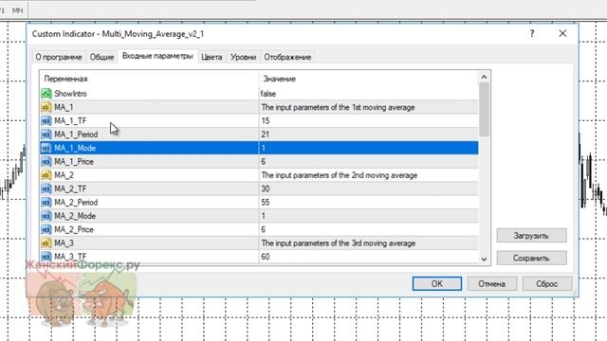Image resolution: width=607 pixels, height=341 pixels.
Task: Click the Отмена button
Action: (x=491, y=283)
